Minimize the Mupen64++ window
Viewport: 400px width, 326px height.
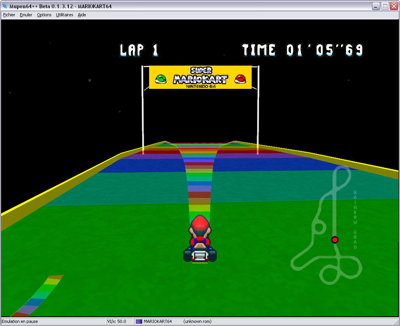point(376,6)
